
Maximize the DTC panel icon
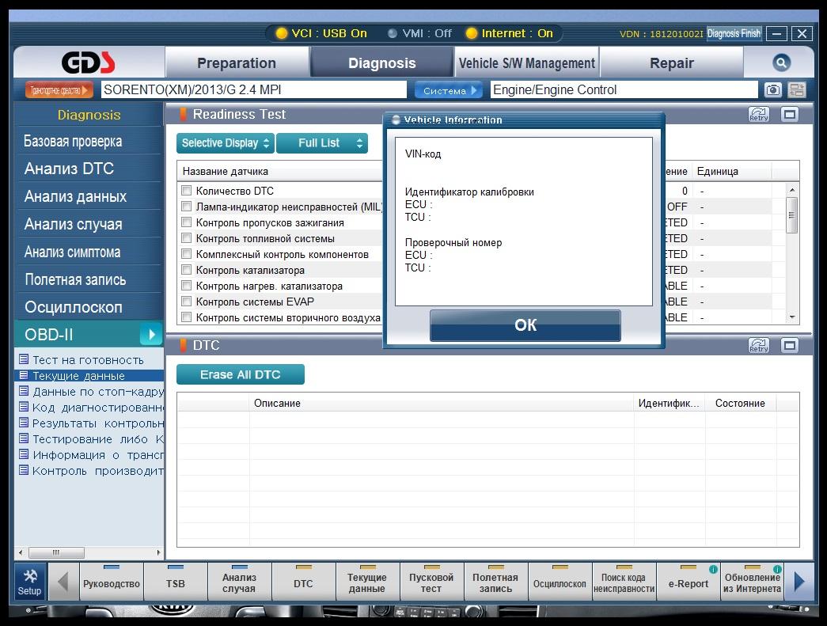click(790, 345)
